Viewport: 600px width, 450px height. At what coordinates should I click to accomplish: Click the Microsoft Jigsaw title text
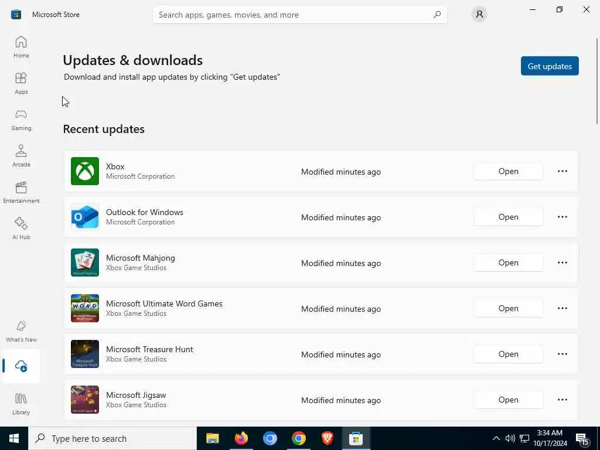[x=136, y=395]
